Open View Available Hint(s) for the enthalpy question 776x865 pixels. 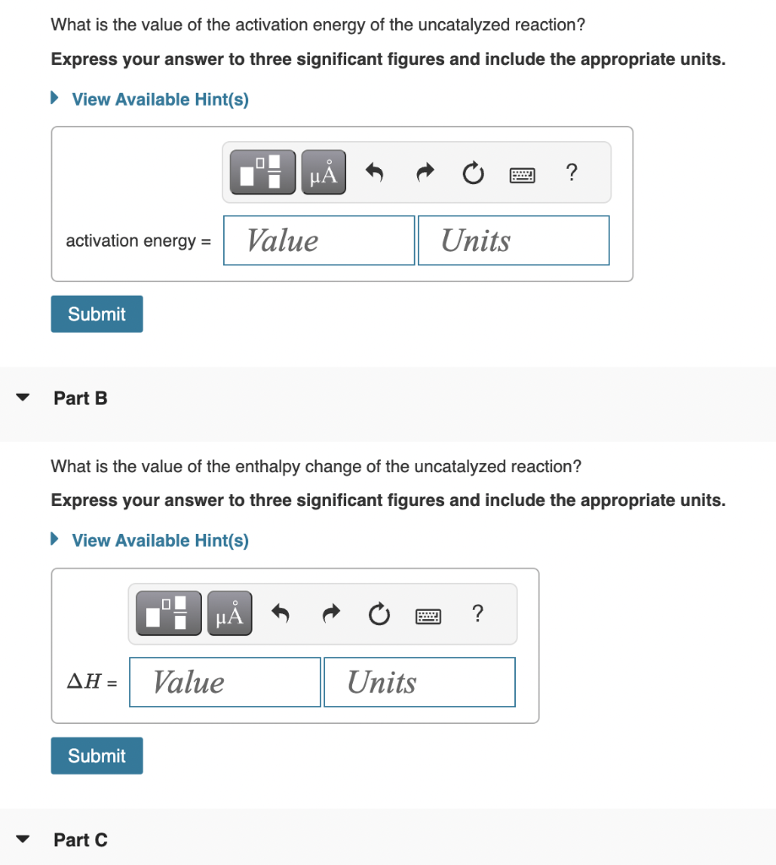(x=160, y=540)
